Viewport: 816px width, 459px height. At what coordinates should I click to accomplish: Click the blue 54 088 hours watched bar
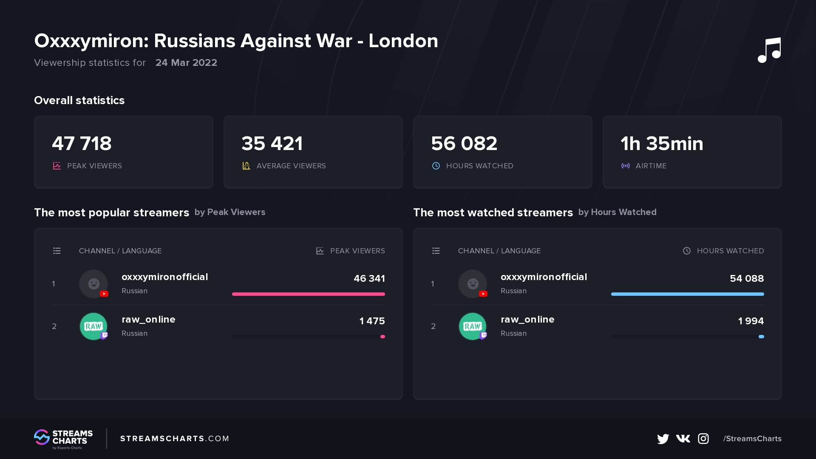[687, 294]
